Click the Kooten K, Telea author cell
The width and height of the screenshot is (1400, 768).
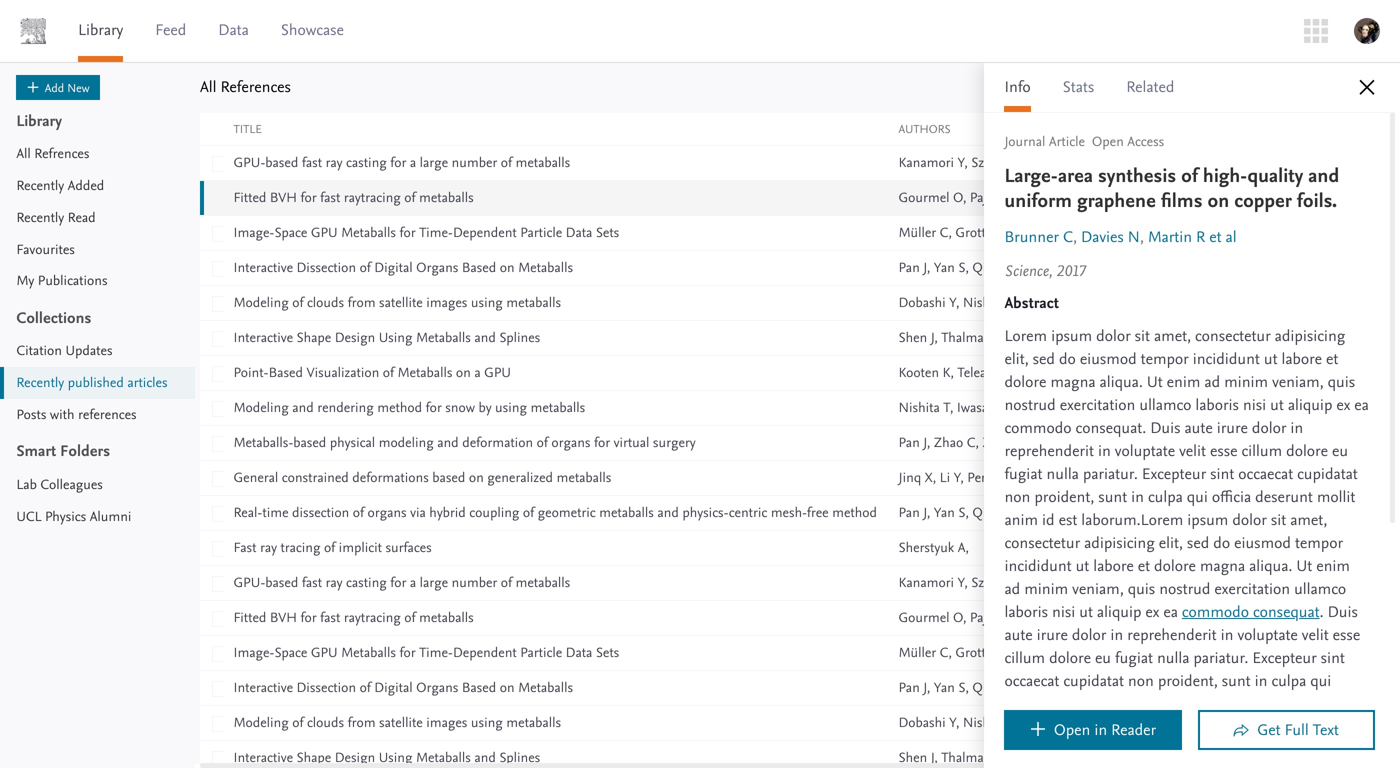941,372
